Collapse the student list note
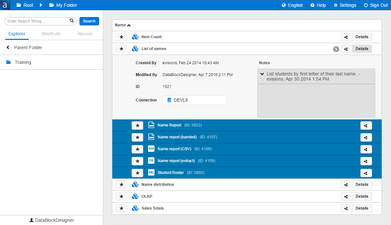 pyautogui.click(x=262, y=74)
